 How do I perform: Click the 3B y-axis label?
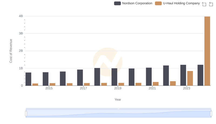(21, 33)
